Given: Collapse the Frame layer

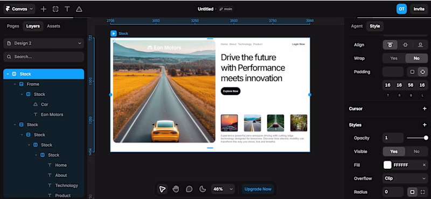Looking at the screenshot, I should pyautogui.click(x=15, y=84).
